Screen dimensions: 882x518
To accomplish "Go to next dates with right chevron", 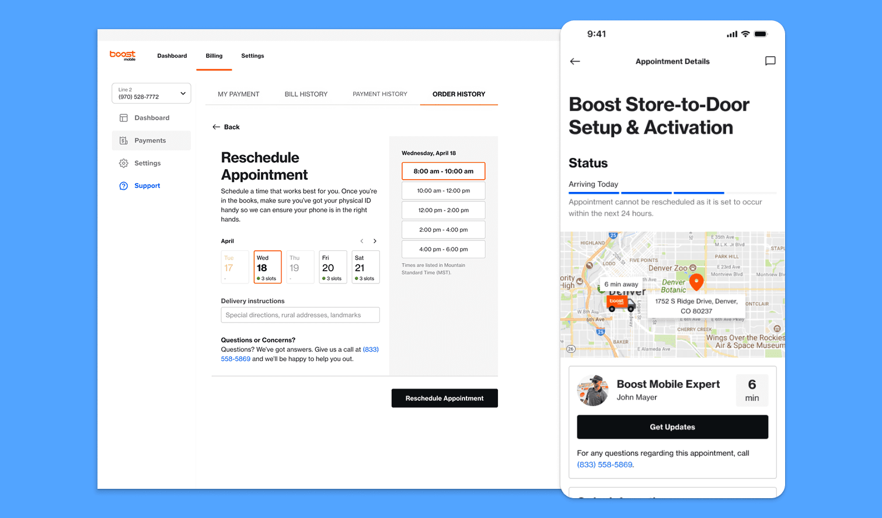I will (375, 241).
